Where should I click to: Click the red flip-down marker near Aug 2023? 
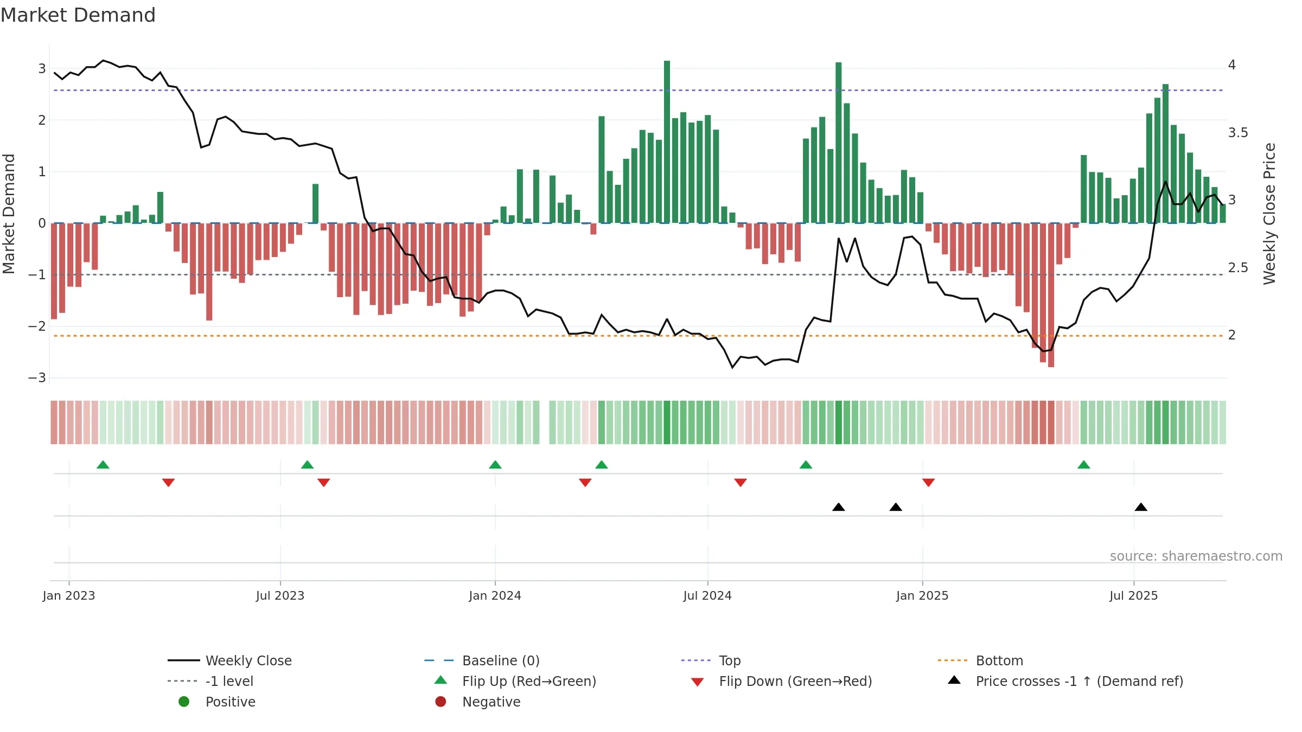(324, 483)
